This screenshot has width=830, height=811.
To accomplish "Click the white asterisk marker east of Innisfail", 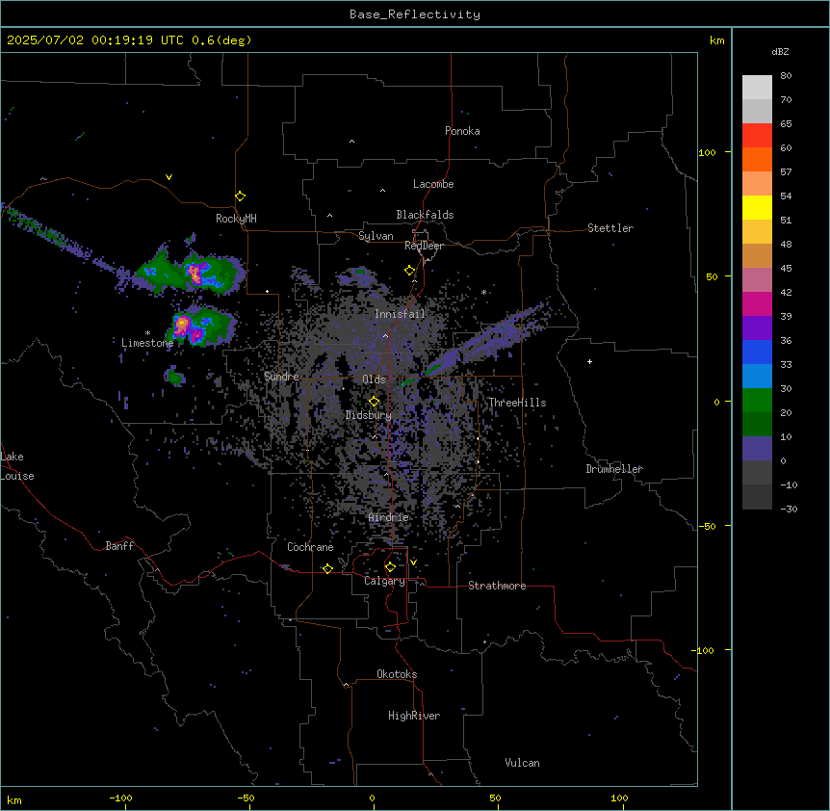I will [x=483, y=292].
